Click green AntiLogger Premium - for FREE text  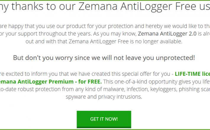coord(59,82)
